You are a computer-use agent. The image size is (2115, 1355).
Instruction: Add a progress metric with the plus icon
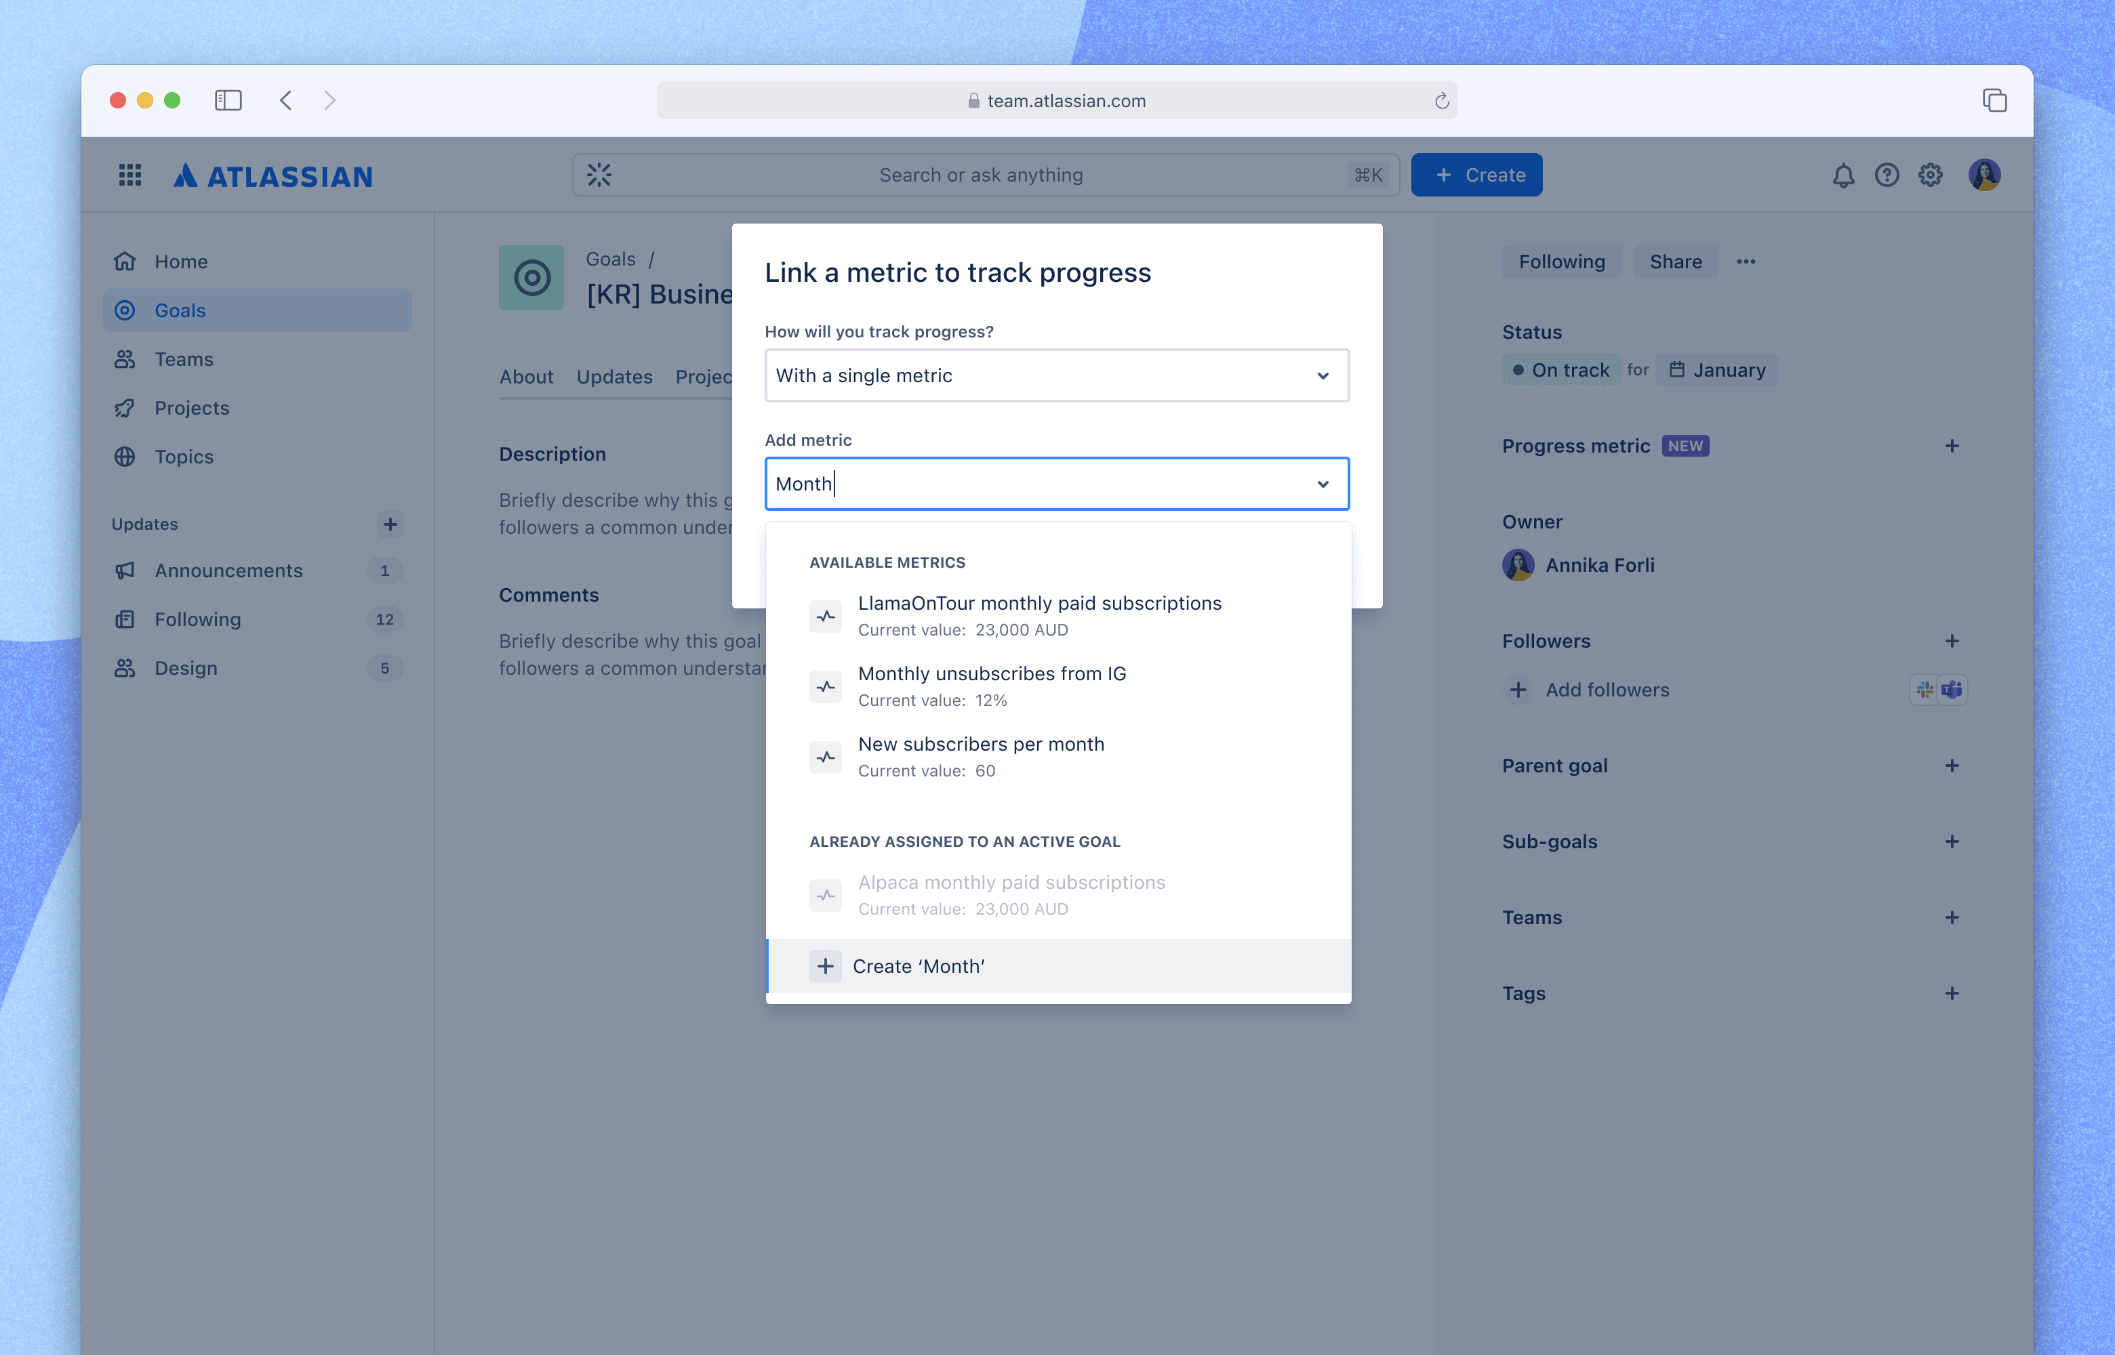pos(1952,446)
